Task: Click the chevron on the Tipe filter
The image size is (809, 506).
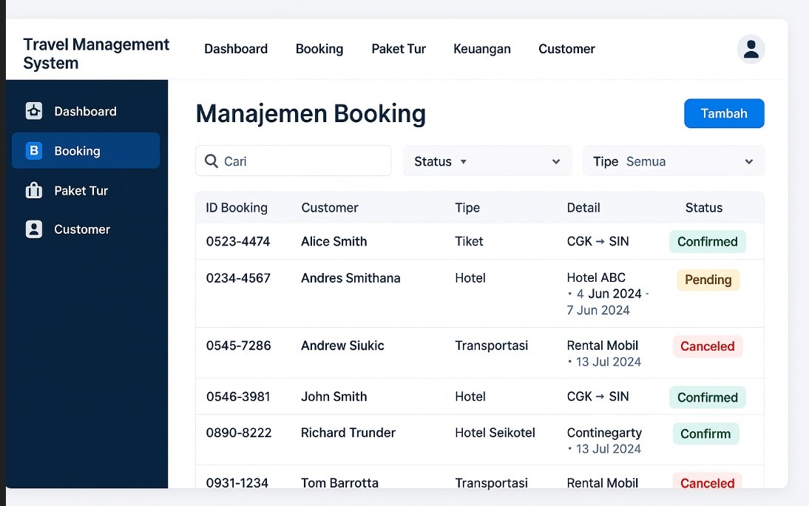Action: coord(748,161)
